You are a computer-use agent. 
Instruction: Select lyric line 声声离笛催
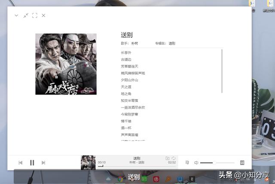click(x=129, y=135)
